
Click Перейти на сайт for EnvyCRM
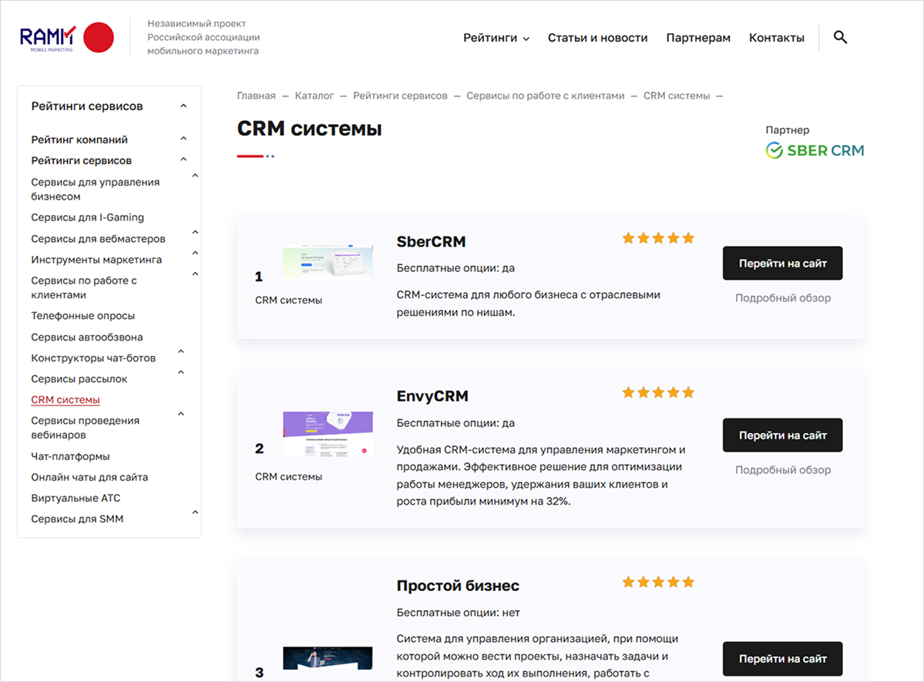(x=782, y=435)
